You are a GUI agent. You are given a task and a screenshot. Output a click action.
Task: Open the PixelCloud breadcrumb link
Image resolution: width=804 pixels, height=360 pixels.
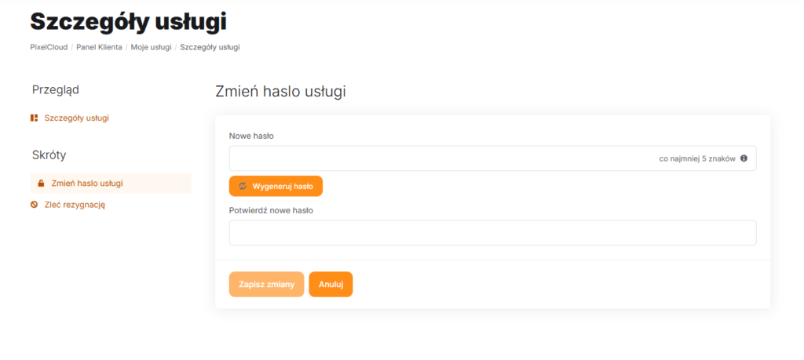coord(49,47)
